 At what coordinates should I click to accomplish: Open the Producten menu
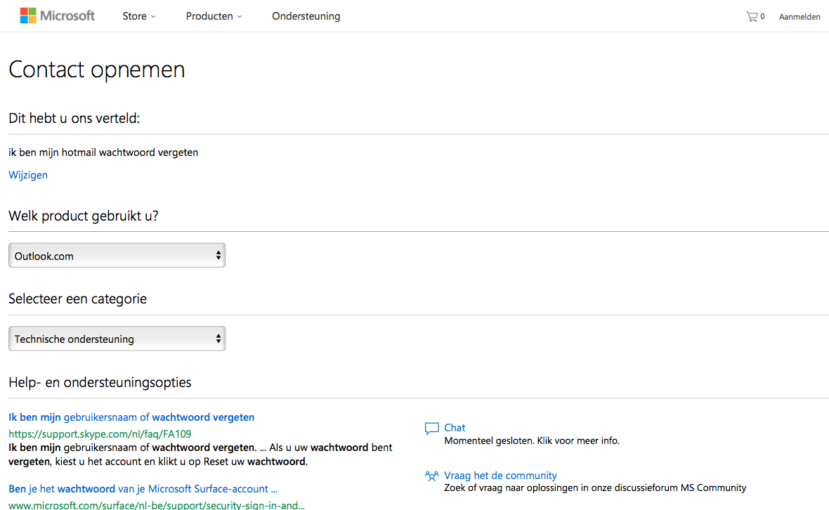point(214,16)
